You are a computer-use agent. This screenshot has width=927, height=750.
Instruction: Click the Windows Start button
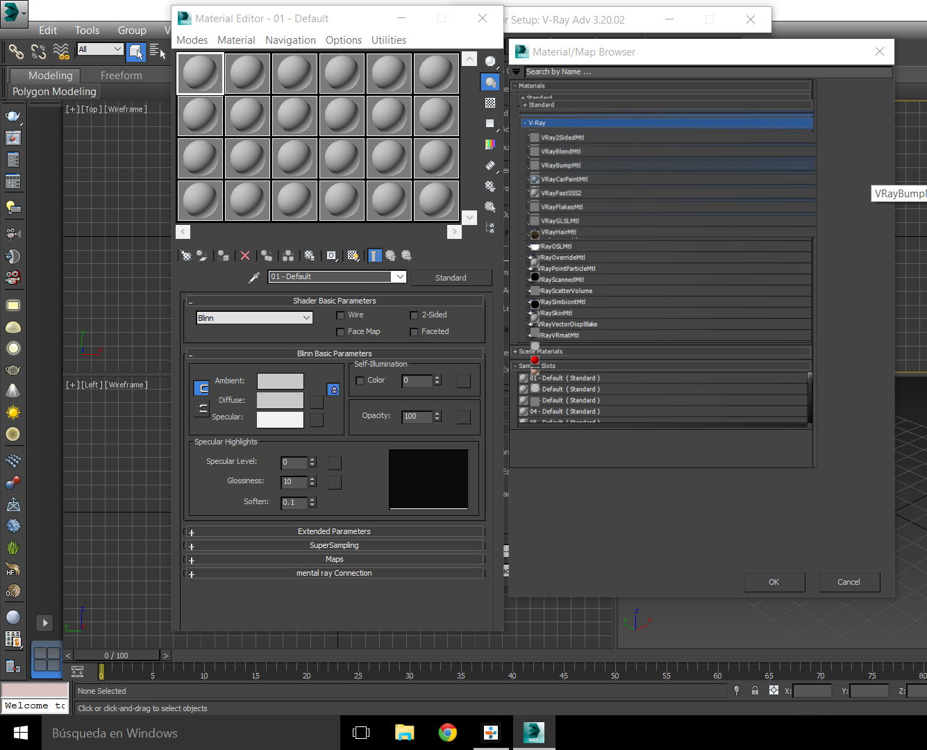(x=21, y=733)
